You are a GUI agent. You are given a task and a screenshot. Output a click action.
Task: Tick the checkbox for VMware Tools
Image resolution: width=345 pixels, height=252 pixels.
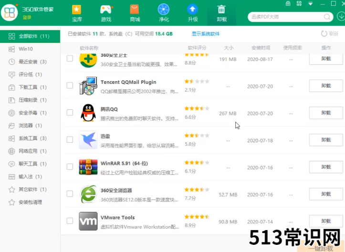[x=70, y=221]
